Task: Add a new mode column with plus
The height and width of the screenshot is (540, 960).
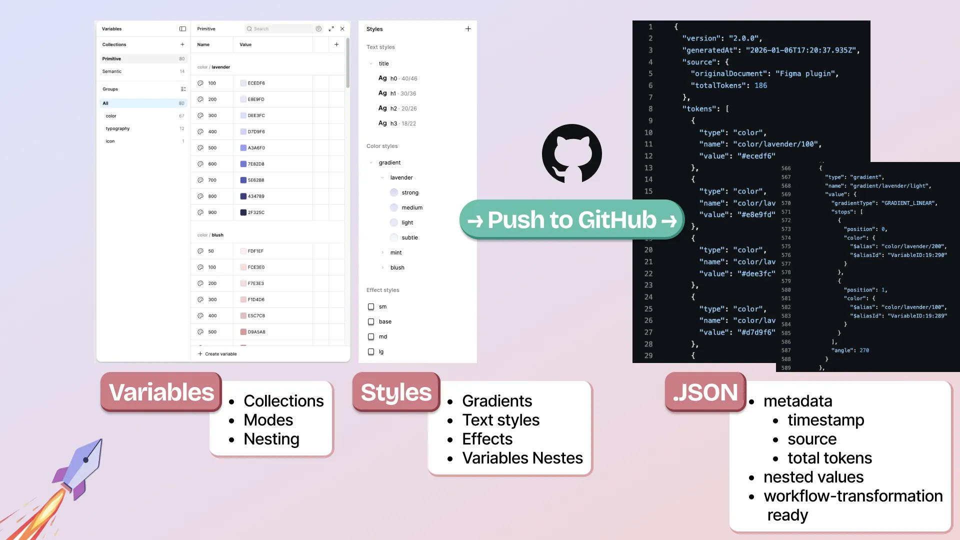Action: pos(336,44)
